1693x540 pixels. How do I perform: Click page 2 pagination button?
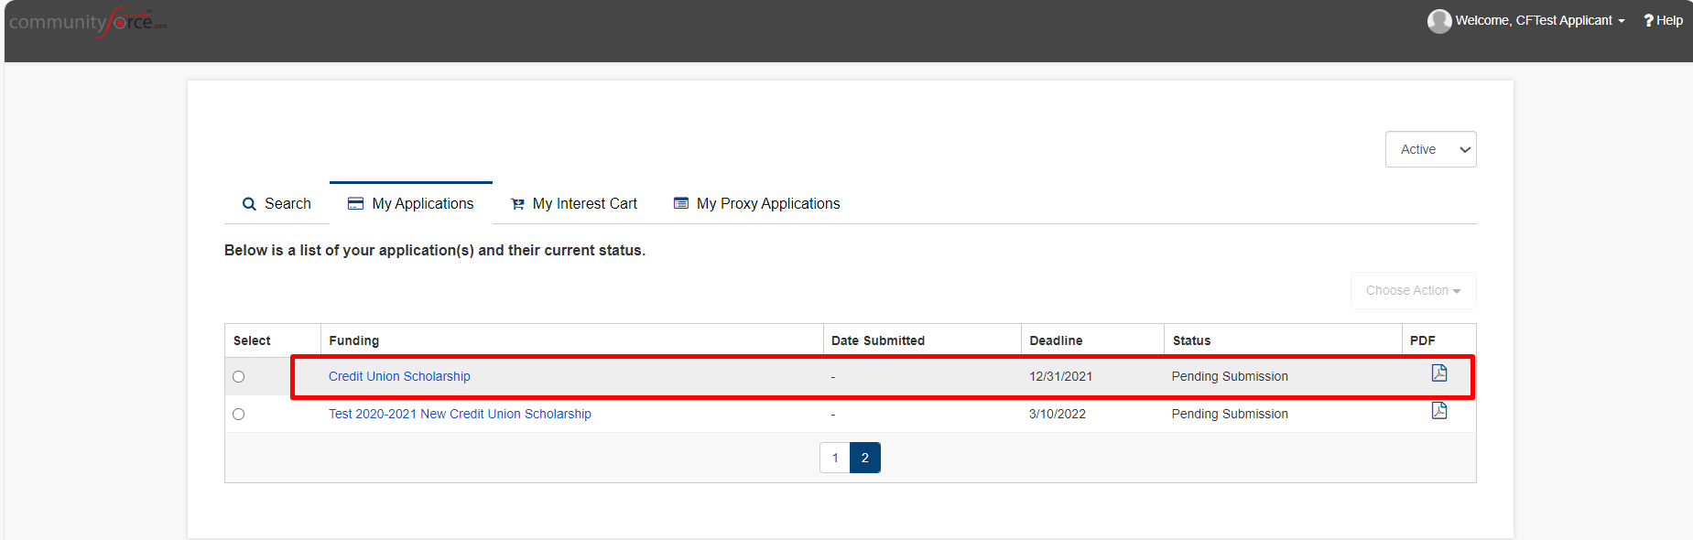[x=865, y=458]
